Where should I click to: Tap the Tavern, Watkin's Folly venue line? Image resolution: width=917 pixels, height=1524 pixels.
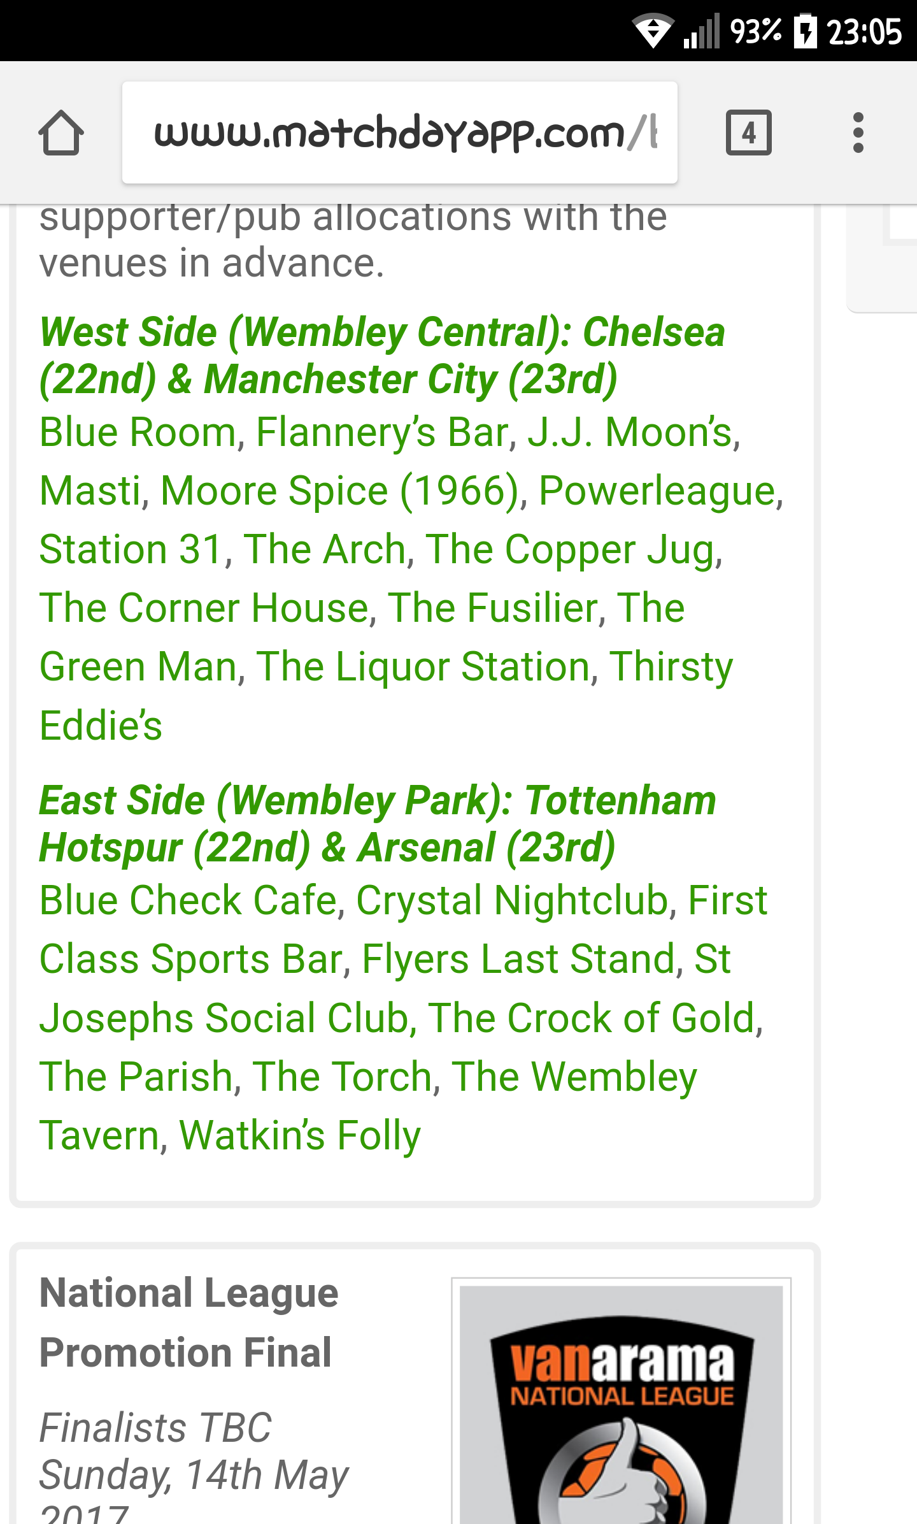pyautogui.click(x=230, y=1135)
